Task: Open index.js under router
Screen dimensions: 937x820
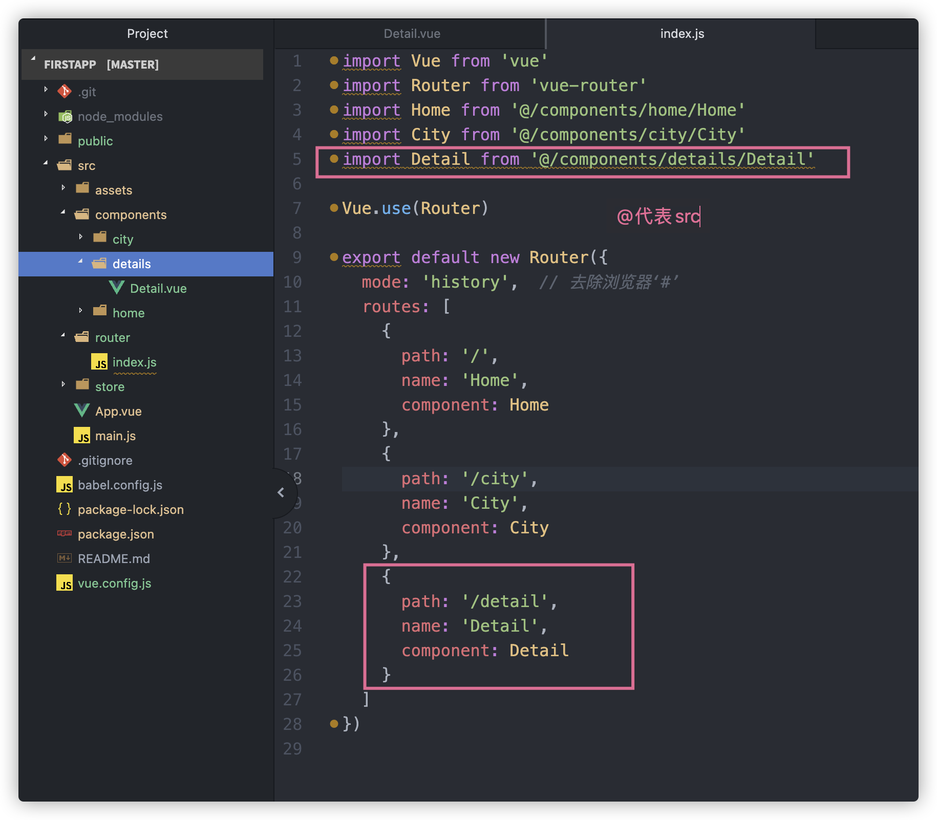Action: pyautogui.click(x=134, y=362)
